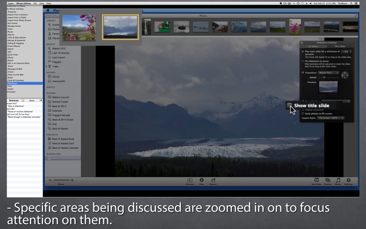
Task: Select the Best of Alaska Slideshow item
Action: click(x=63, y=158)
